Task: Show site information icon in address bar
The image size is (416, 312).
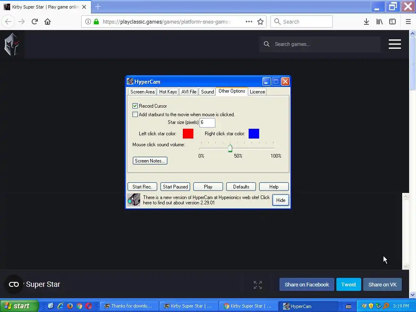Action: 88,22
